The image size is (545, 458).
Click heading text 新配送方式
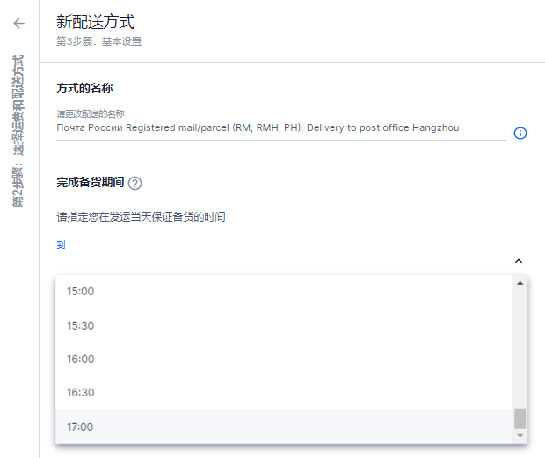click(95, 22)
